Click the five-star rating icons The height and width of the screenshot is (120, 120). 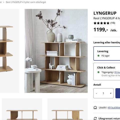pyautogui.click(x=101, y=23)
